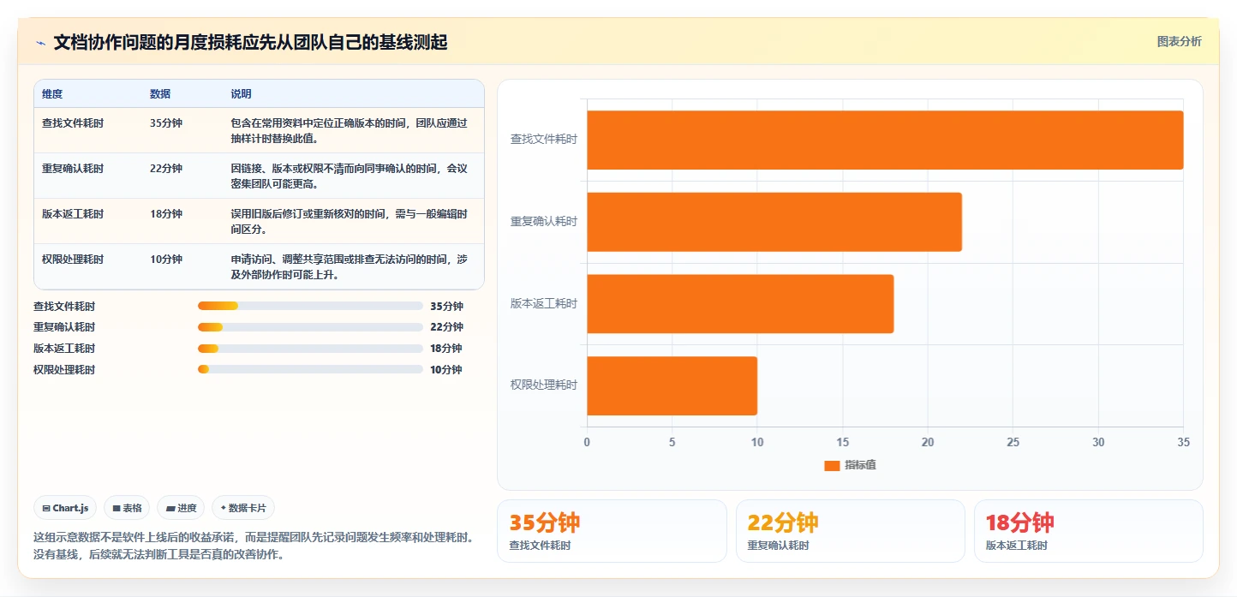Click the 30 tick on the chart x-axis

point(1098,443)
